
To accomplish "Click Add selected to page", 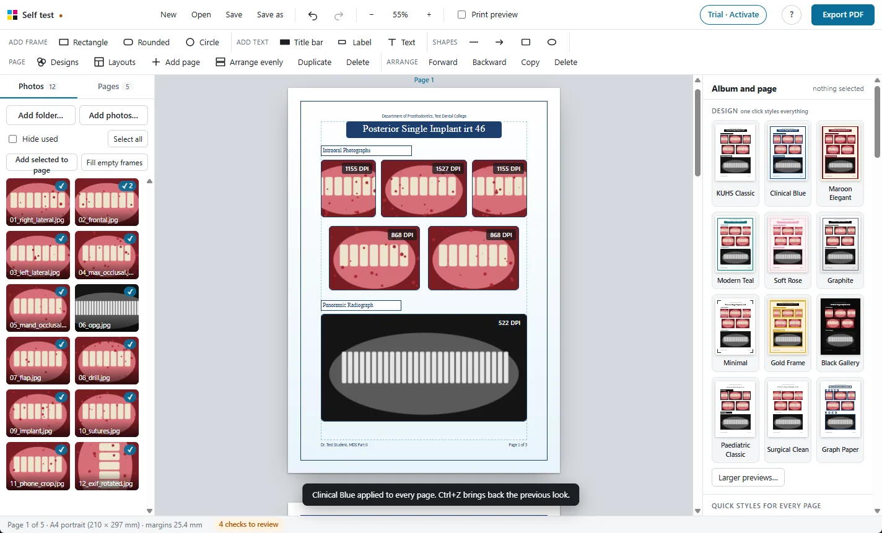I will (x=42, y=162).
